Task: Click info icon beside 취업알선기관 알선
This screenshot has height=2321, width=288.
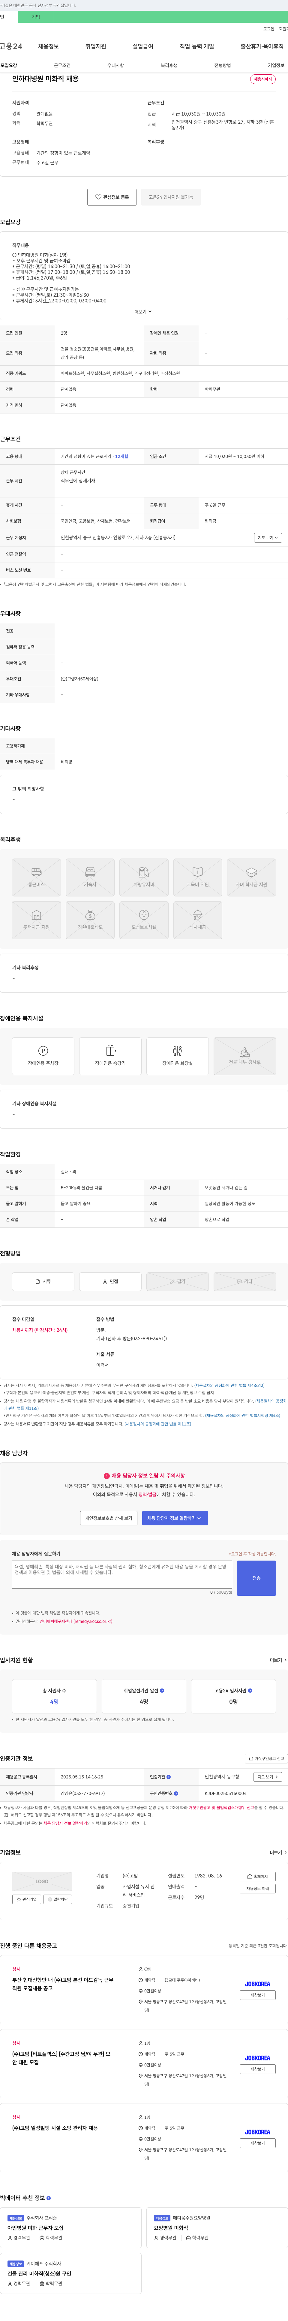Action: click(162, 1690)
